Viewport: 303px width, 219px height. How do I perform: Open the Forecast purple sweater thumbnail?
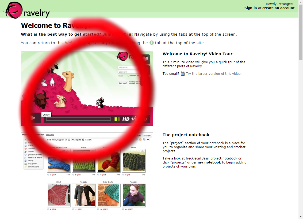[x=134, y=195]
